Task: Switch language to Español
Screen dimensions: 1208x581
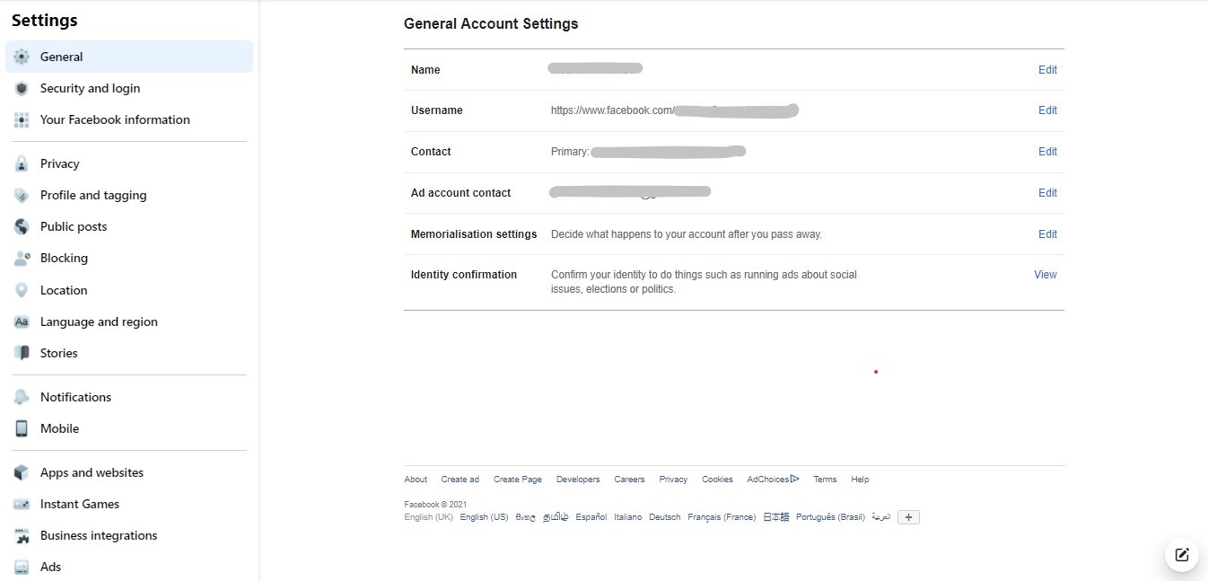Action: click(591, 517)
